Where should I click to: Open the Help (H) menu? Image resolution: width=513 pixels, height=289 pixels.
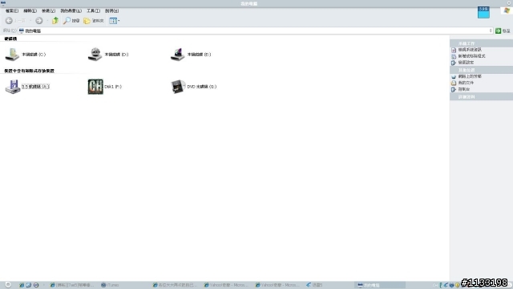coord(112,10)
